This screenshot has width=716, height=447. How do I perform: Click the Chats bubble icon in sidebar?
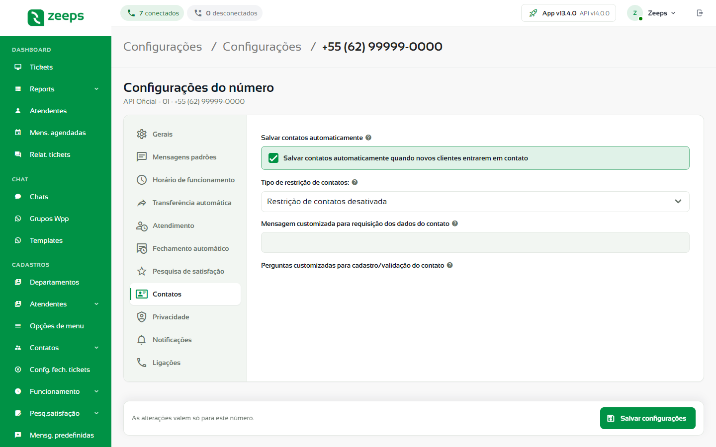[x=18, y=197]
